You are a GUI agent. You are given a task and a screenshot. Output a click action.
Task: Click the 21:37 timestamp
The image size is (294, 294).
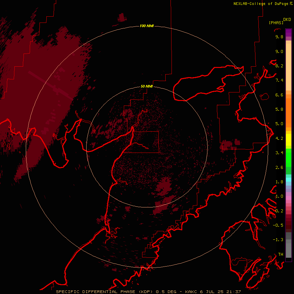point(234,292)
